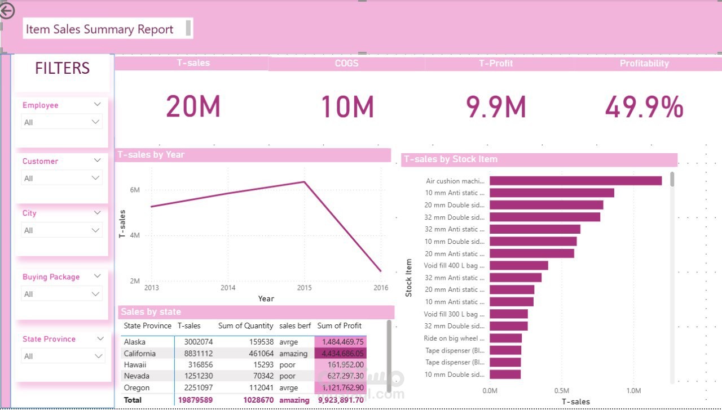Viewport: 722px width, 410px height.
Task: Click the back navigation arrow icon
Action: pos(7,11)
